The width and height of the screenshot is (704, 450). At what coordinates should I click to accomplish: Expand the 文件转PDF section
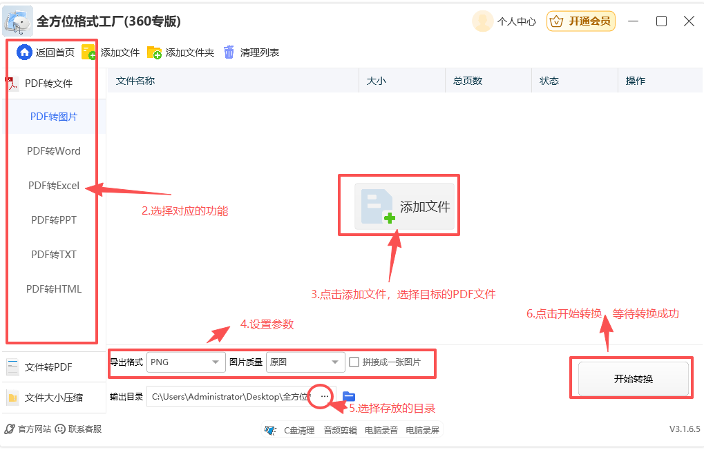pyautogui.click(x=48, y=367)
